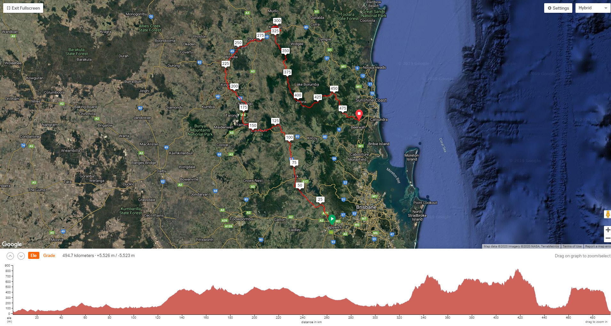Click the red route finish marker

[x=359, y=114]
